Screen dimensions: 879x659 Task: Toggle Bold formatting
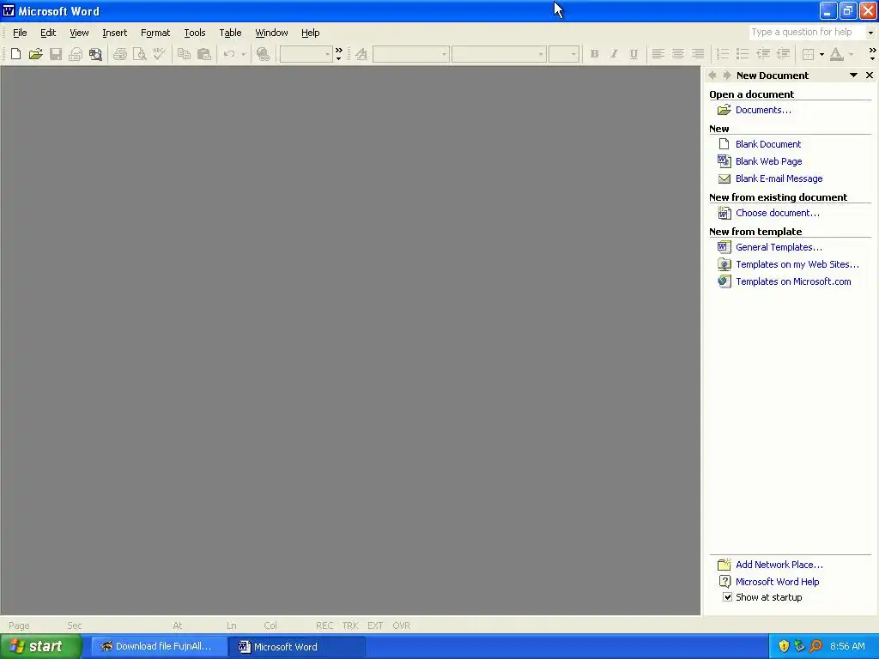click(594, 54)
